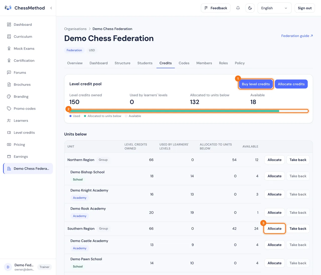Click the Sign out button
Viewport: 321px width, 275px height.
tap(305, 8)
